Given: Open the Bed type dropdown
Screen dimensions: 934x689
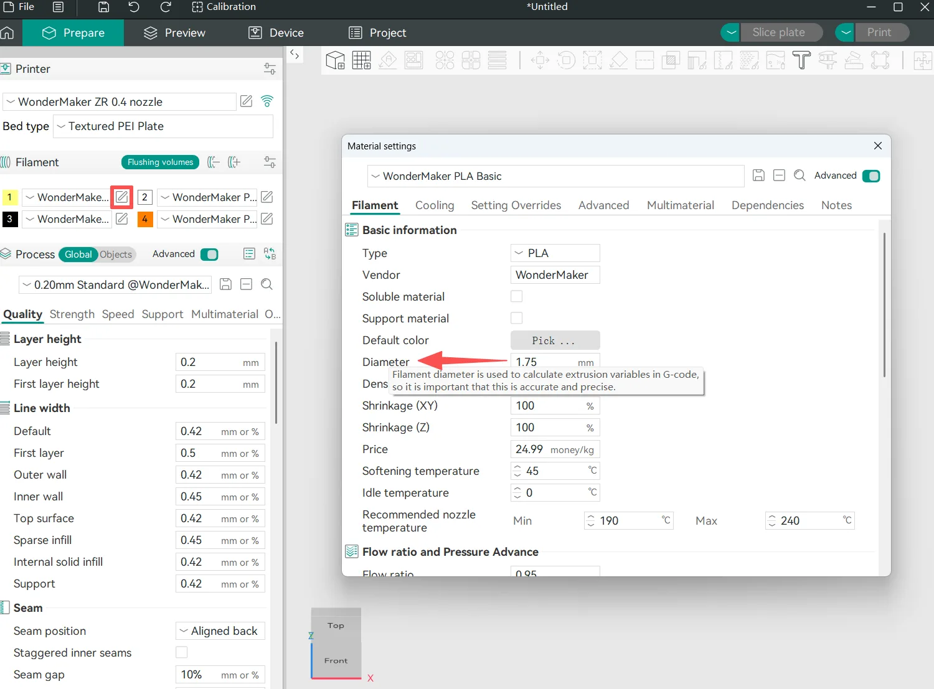Looking at the screenshot, I should point(163,126).
